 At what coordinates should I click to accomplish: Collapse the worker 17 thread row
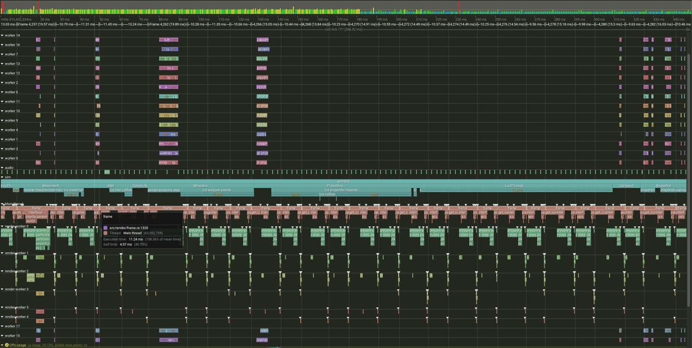pyautogui.click(x=2, y=326)
